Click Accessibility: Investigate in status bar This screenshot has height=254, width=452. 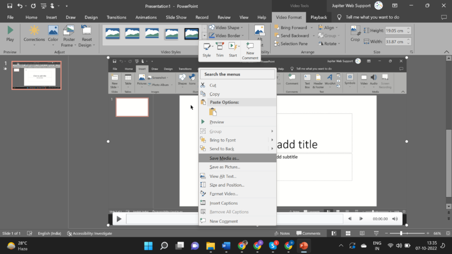click(90, 233)
